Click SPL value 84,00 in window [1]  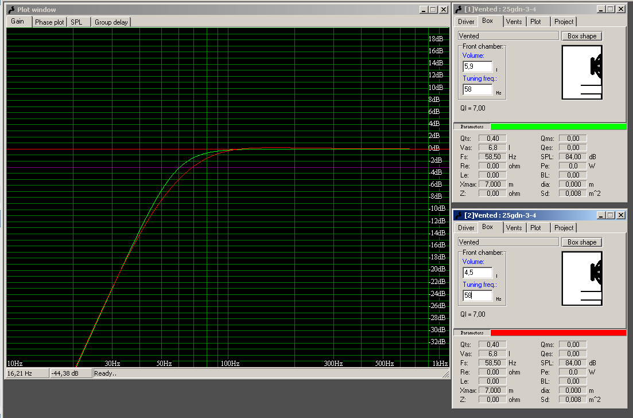[x=573, y=157]
